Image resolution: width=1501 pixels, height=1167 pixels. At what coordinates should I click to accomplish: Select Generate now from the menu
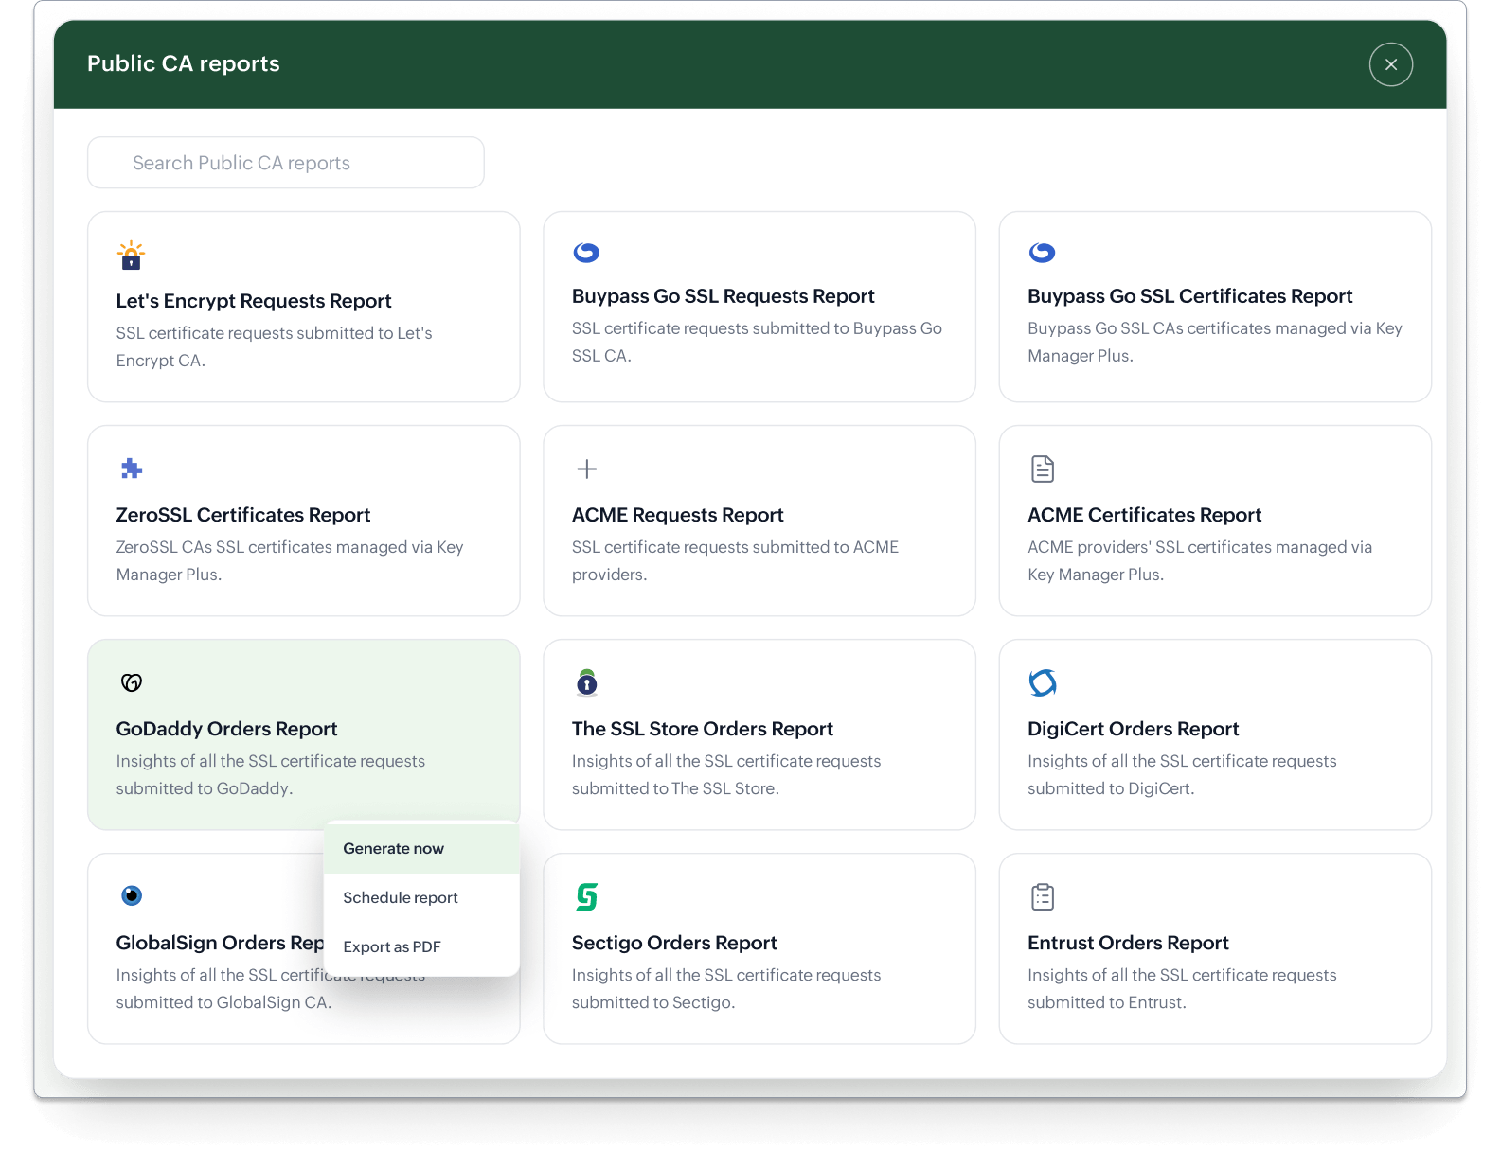click(x=421, y=849)
